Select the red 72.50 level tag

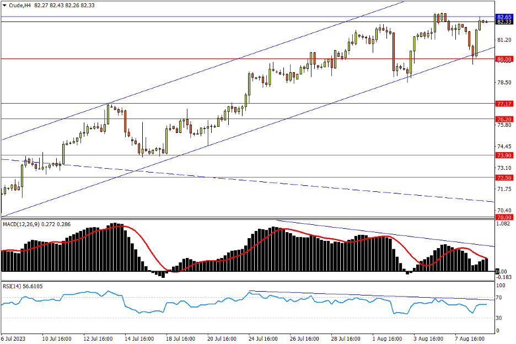click(504, 178)
